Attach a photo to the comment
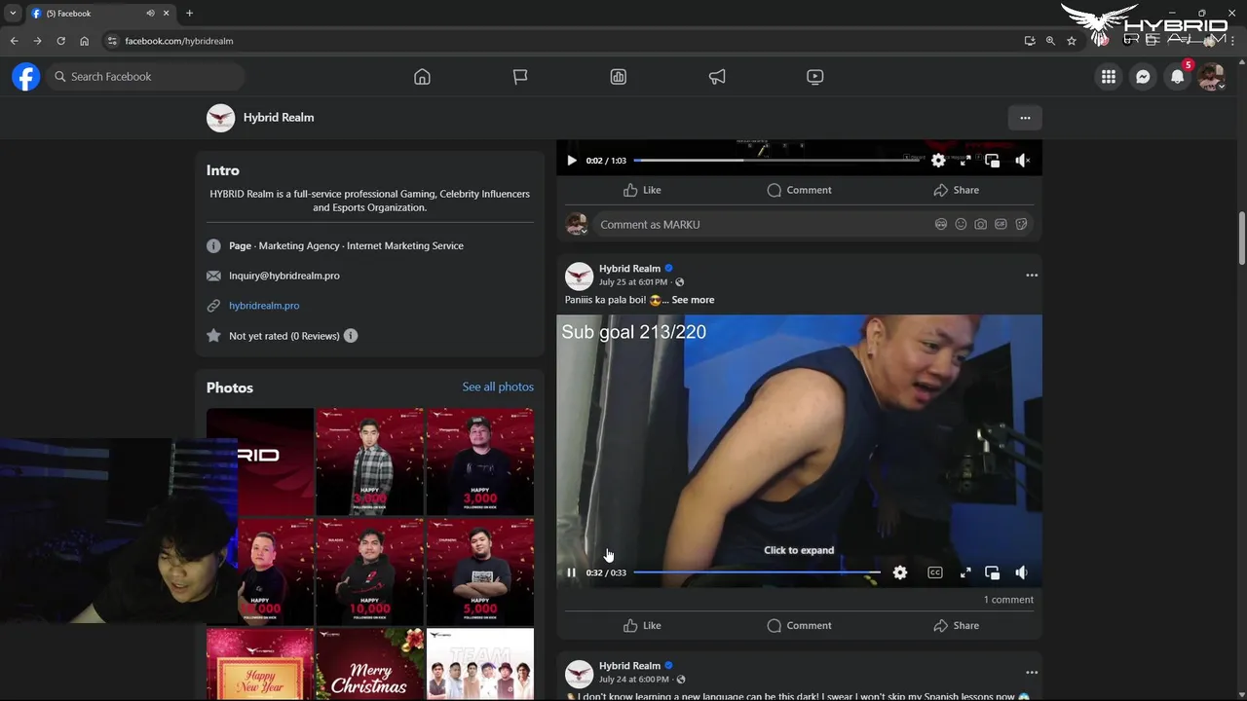The image size is (1247, 701). pos(981,225)
